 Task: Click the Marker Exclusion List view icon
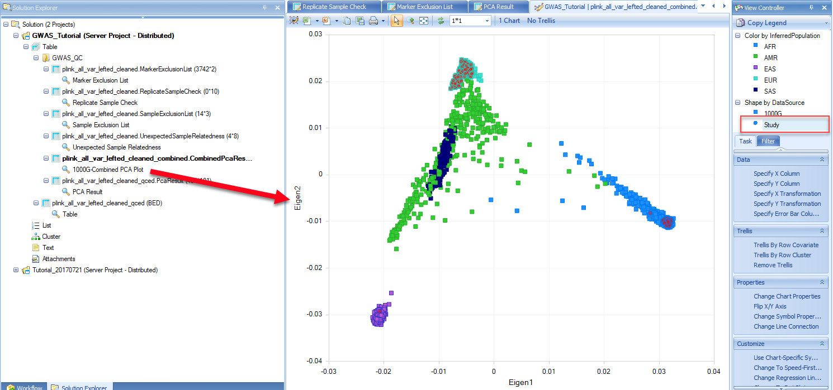(x=65, y=80)
